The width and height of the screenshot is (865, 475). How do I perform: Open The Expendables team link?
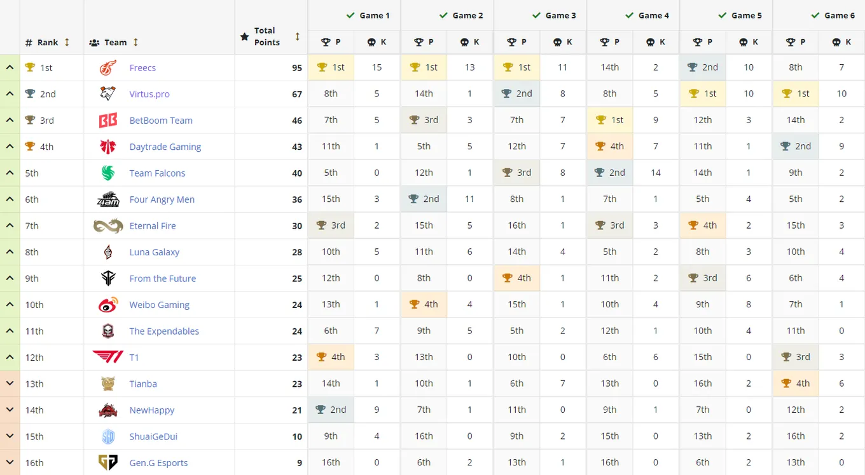coord(164,331)
